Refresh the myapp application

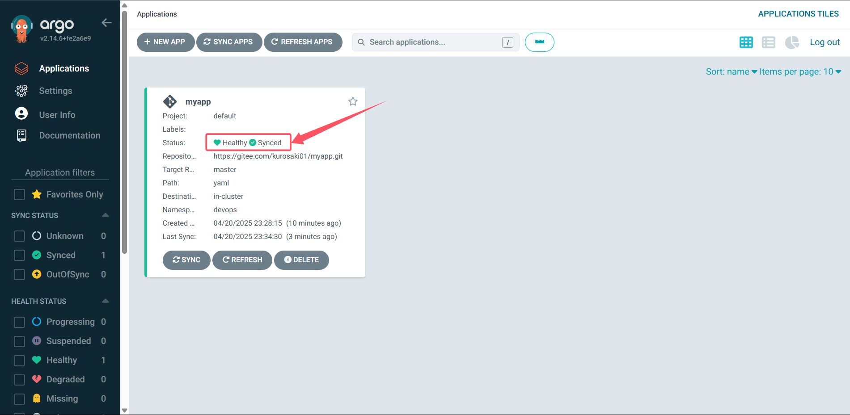point(242,260)
